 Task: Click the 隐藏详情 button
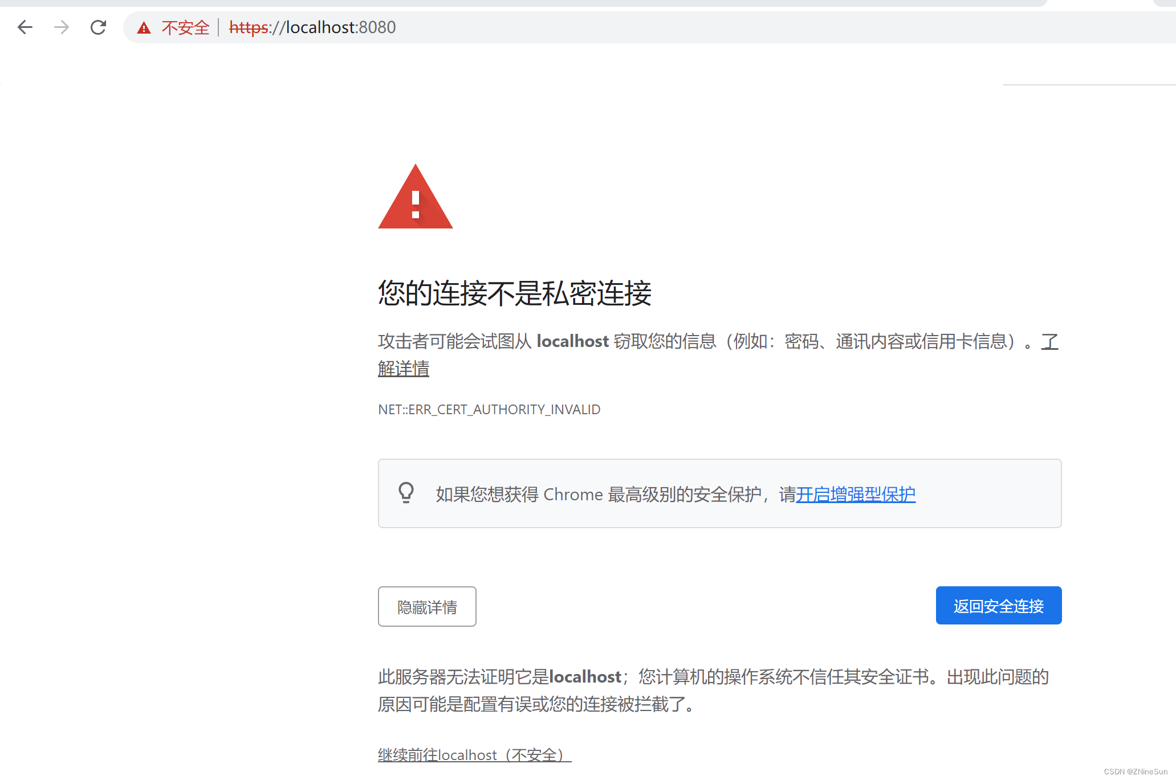point(427,607)
